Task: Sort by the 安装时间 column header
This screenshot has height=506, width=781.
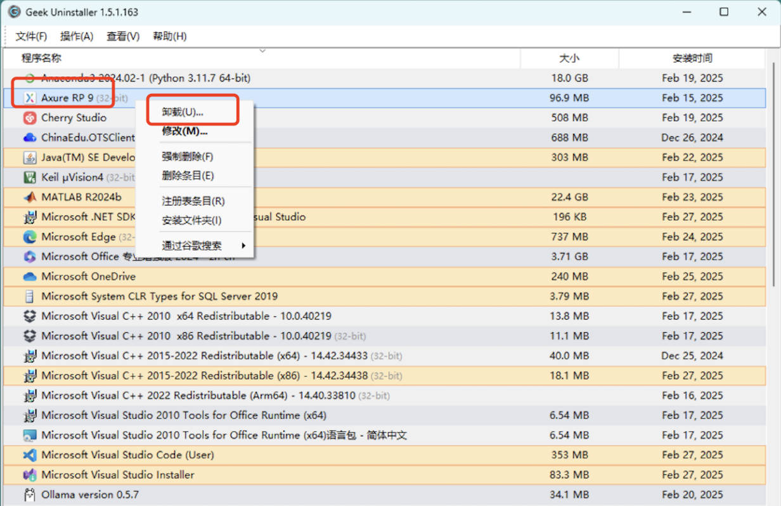Action: coord(692,58)
